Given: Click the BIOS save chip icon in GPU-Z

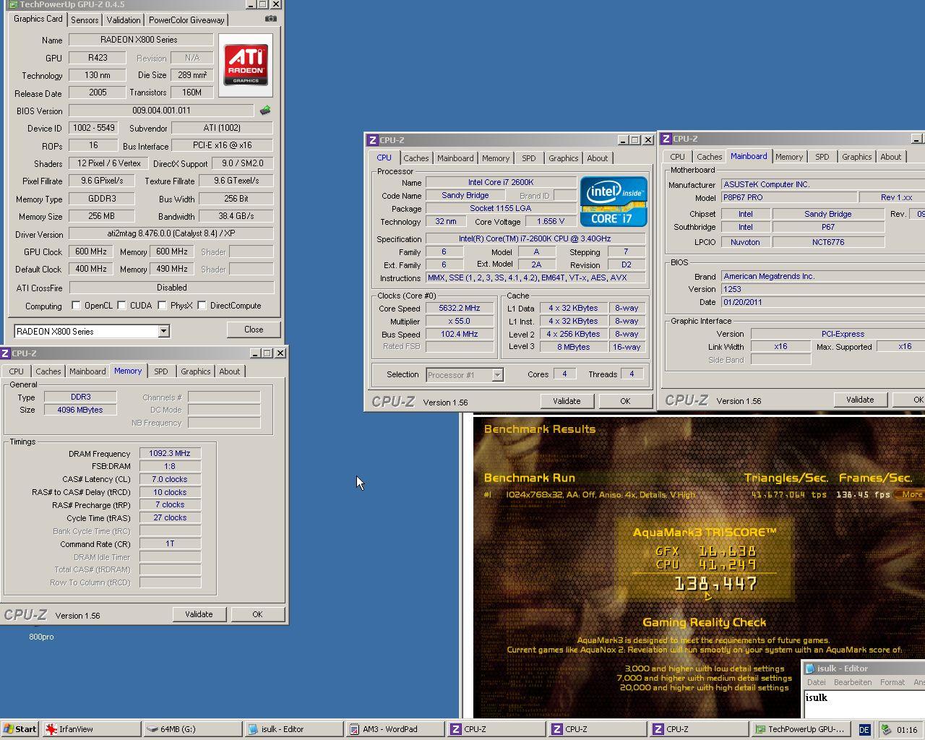Looking at the screenshot, I should 265,111.
